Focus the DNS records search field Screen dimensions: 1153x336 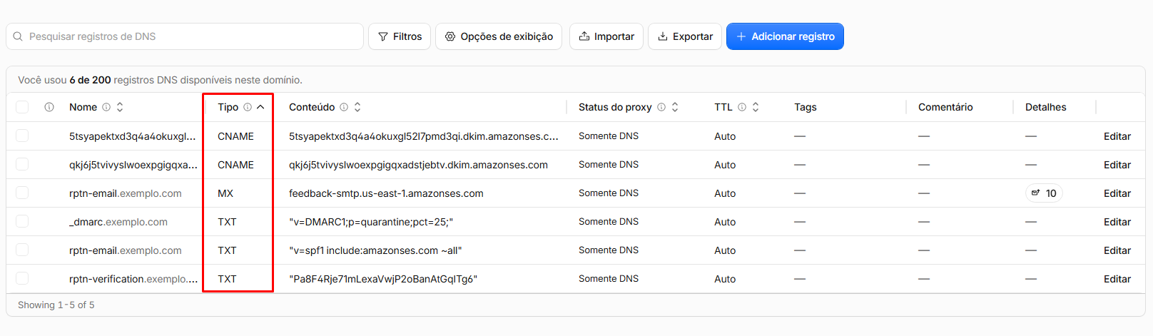click(185, 36)
